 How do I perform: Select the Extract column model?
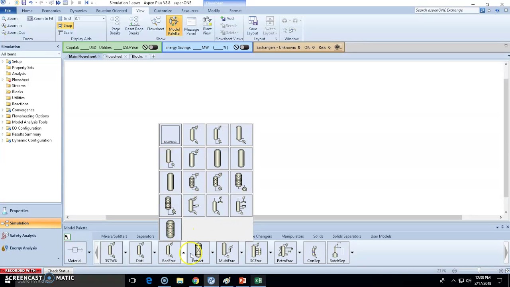pyautogui.click(x=198, y=253)
